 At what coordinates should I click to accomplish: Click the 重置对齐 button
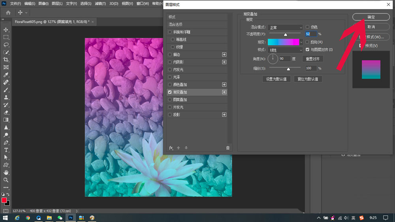312,59
